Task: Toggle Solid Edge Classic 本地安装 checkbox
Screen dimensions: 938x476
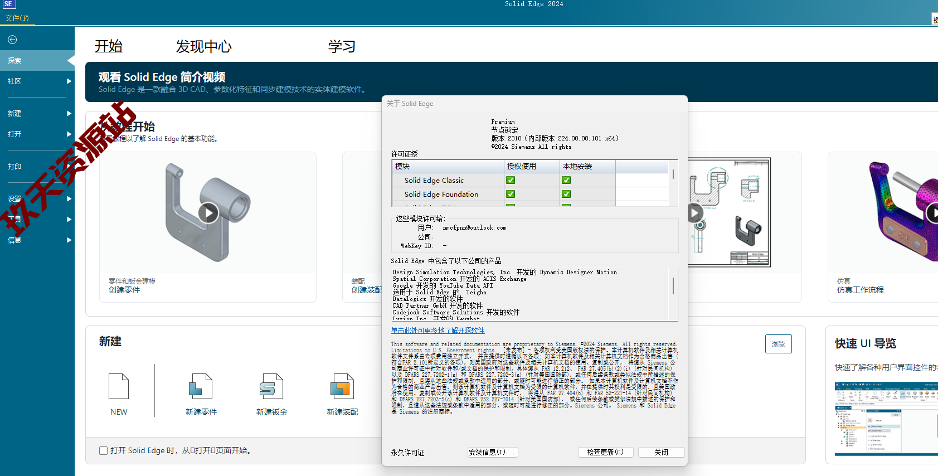Action: click(566, 180)
